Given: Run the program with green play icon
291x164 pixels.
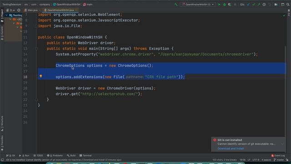Looking at the screenshot, I should [x=219, y=5].
